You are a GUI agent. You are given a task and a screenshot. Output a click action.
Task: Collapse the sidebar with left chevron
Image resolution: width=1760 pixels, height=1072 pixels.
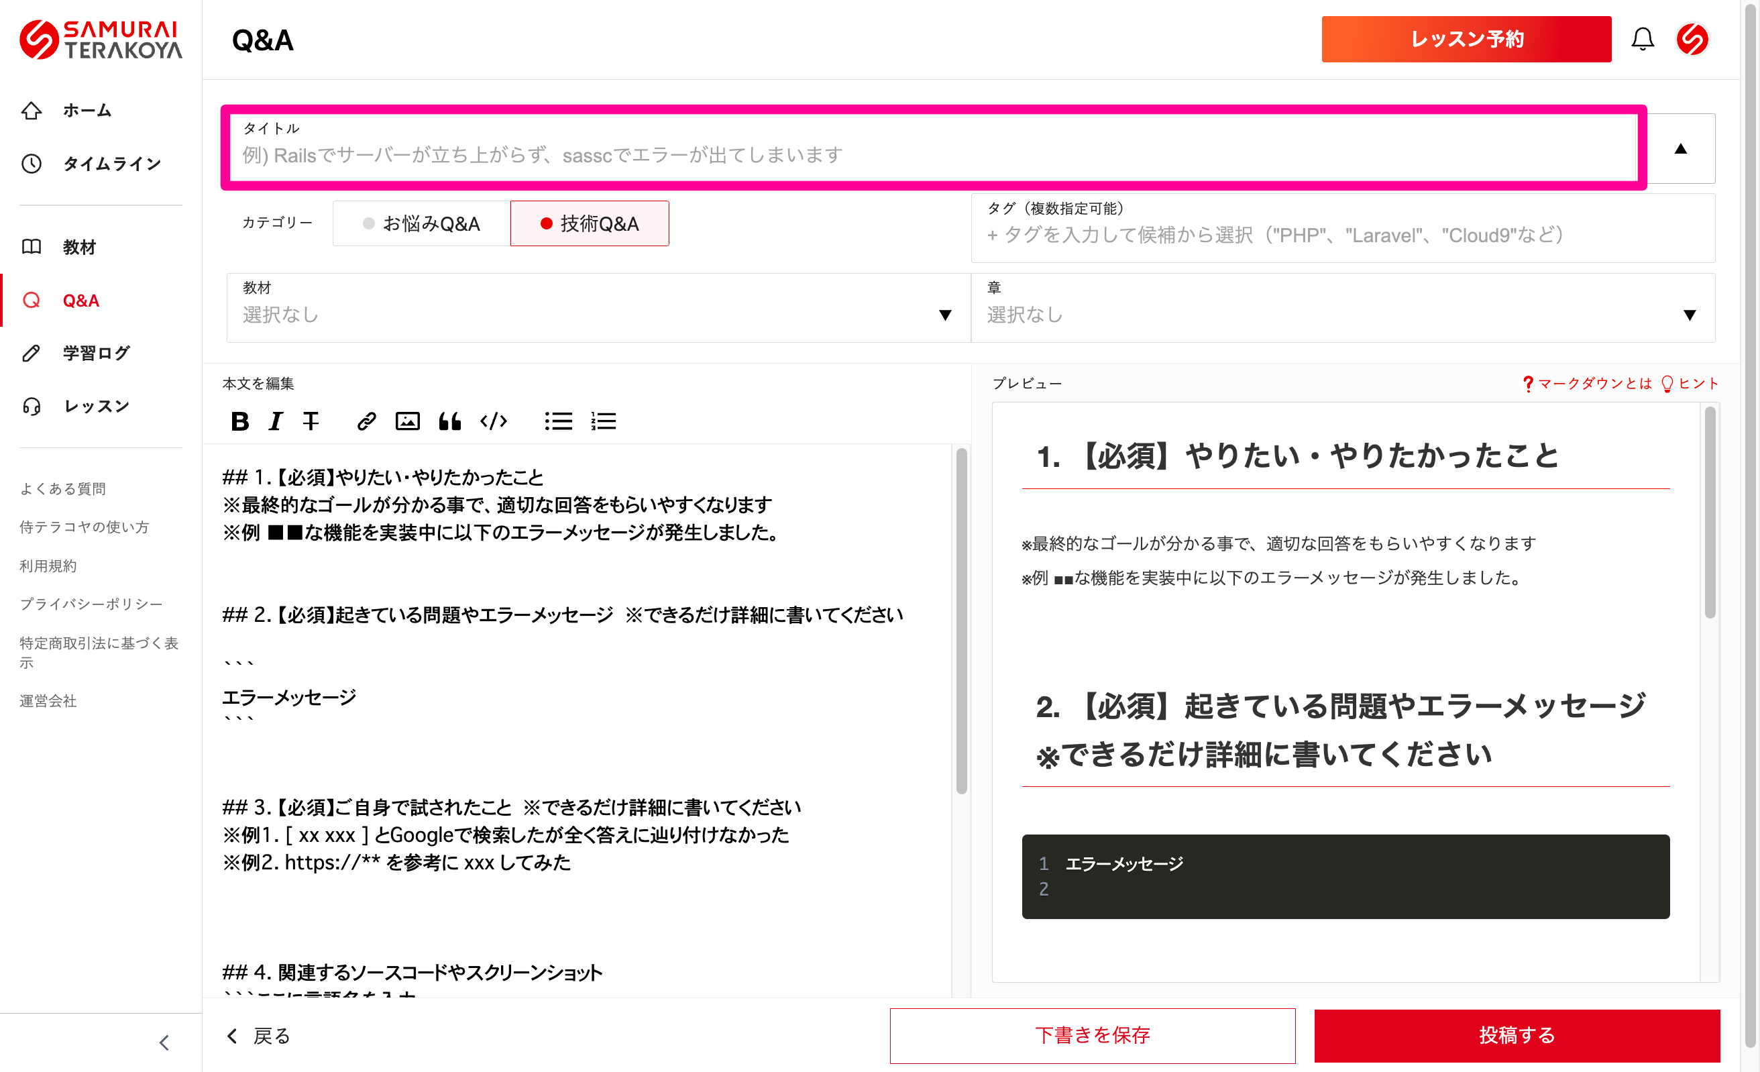click(164, 1042)
